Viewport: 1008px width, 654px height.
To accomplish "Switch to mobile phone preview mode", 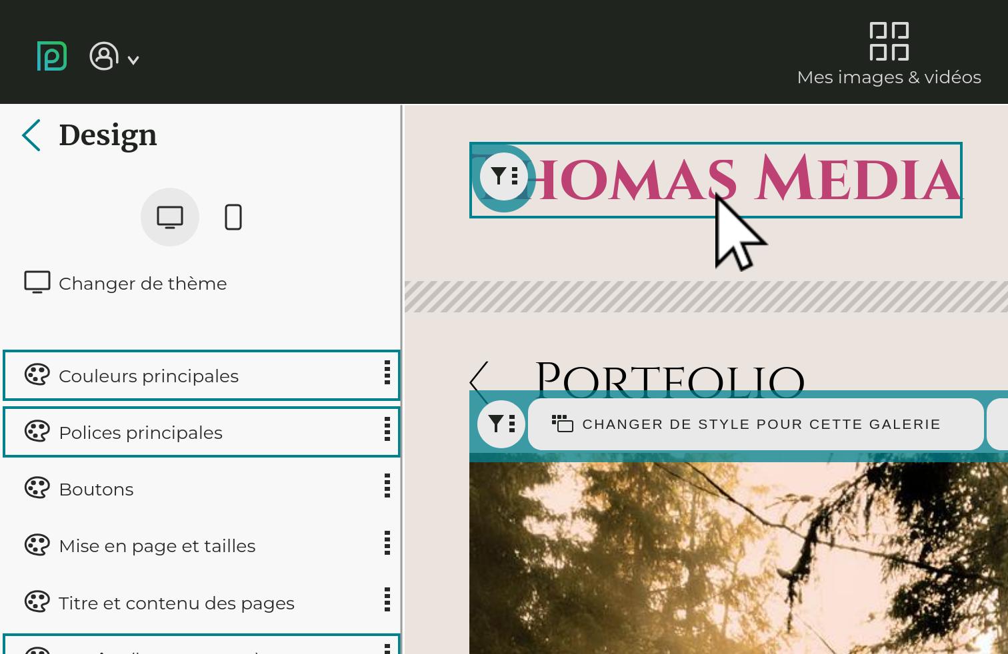I will tap(233, 217).
